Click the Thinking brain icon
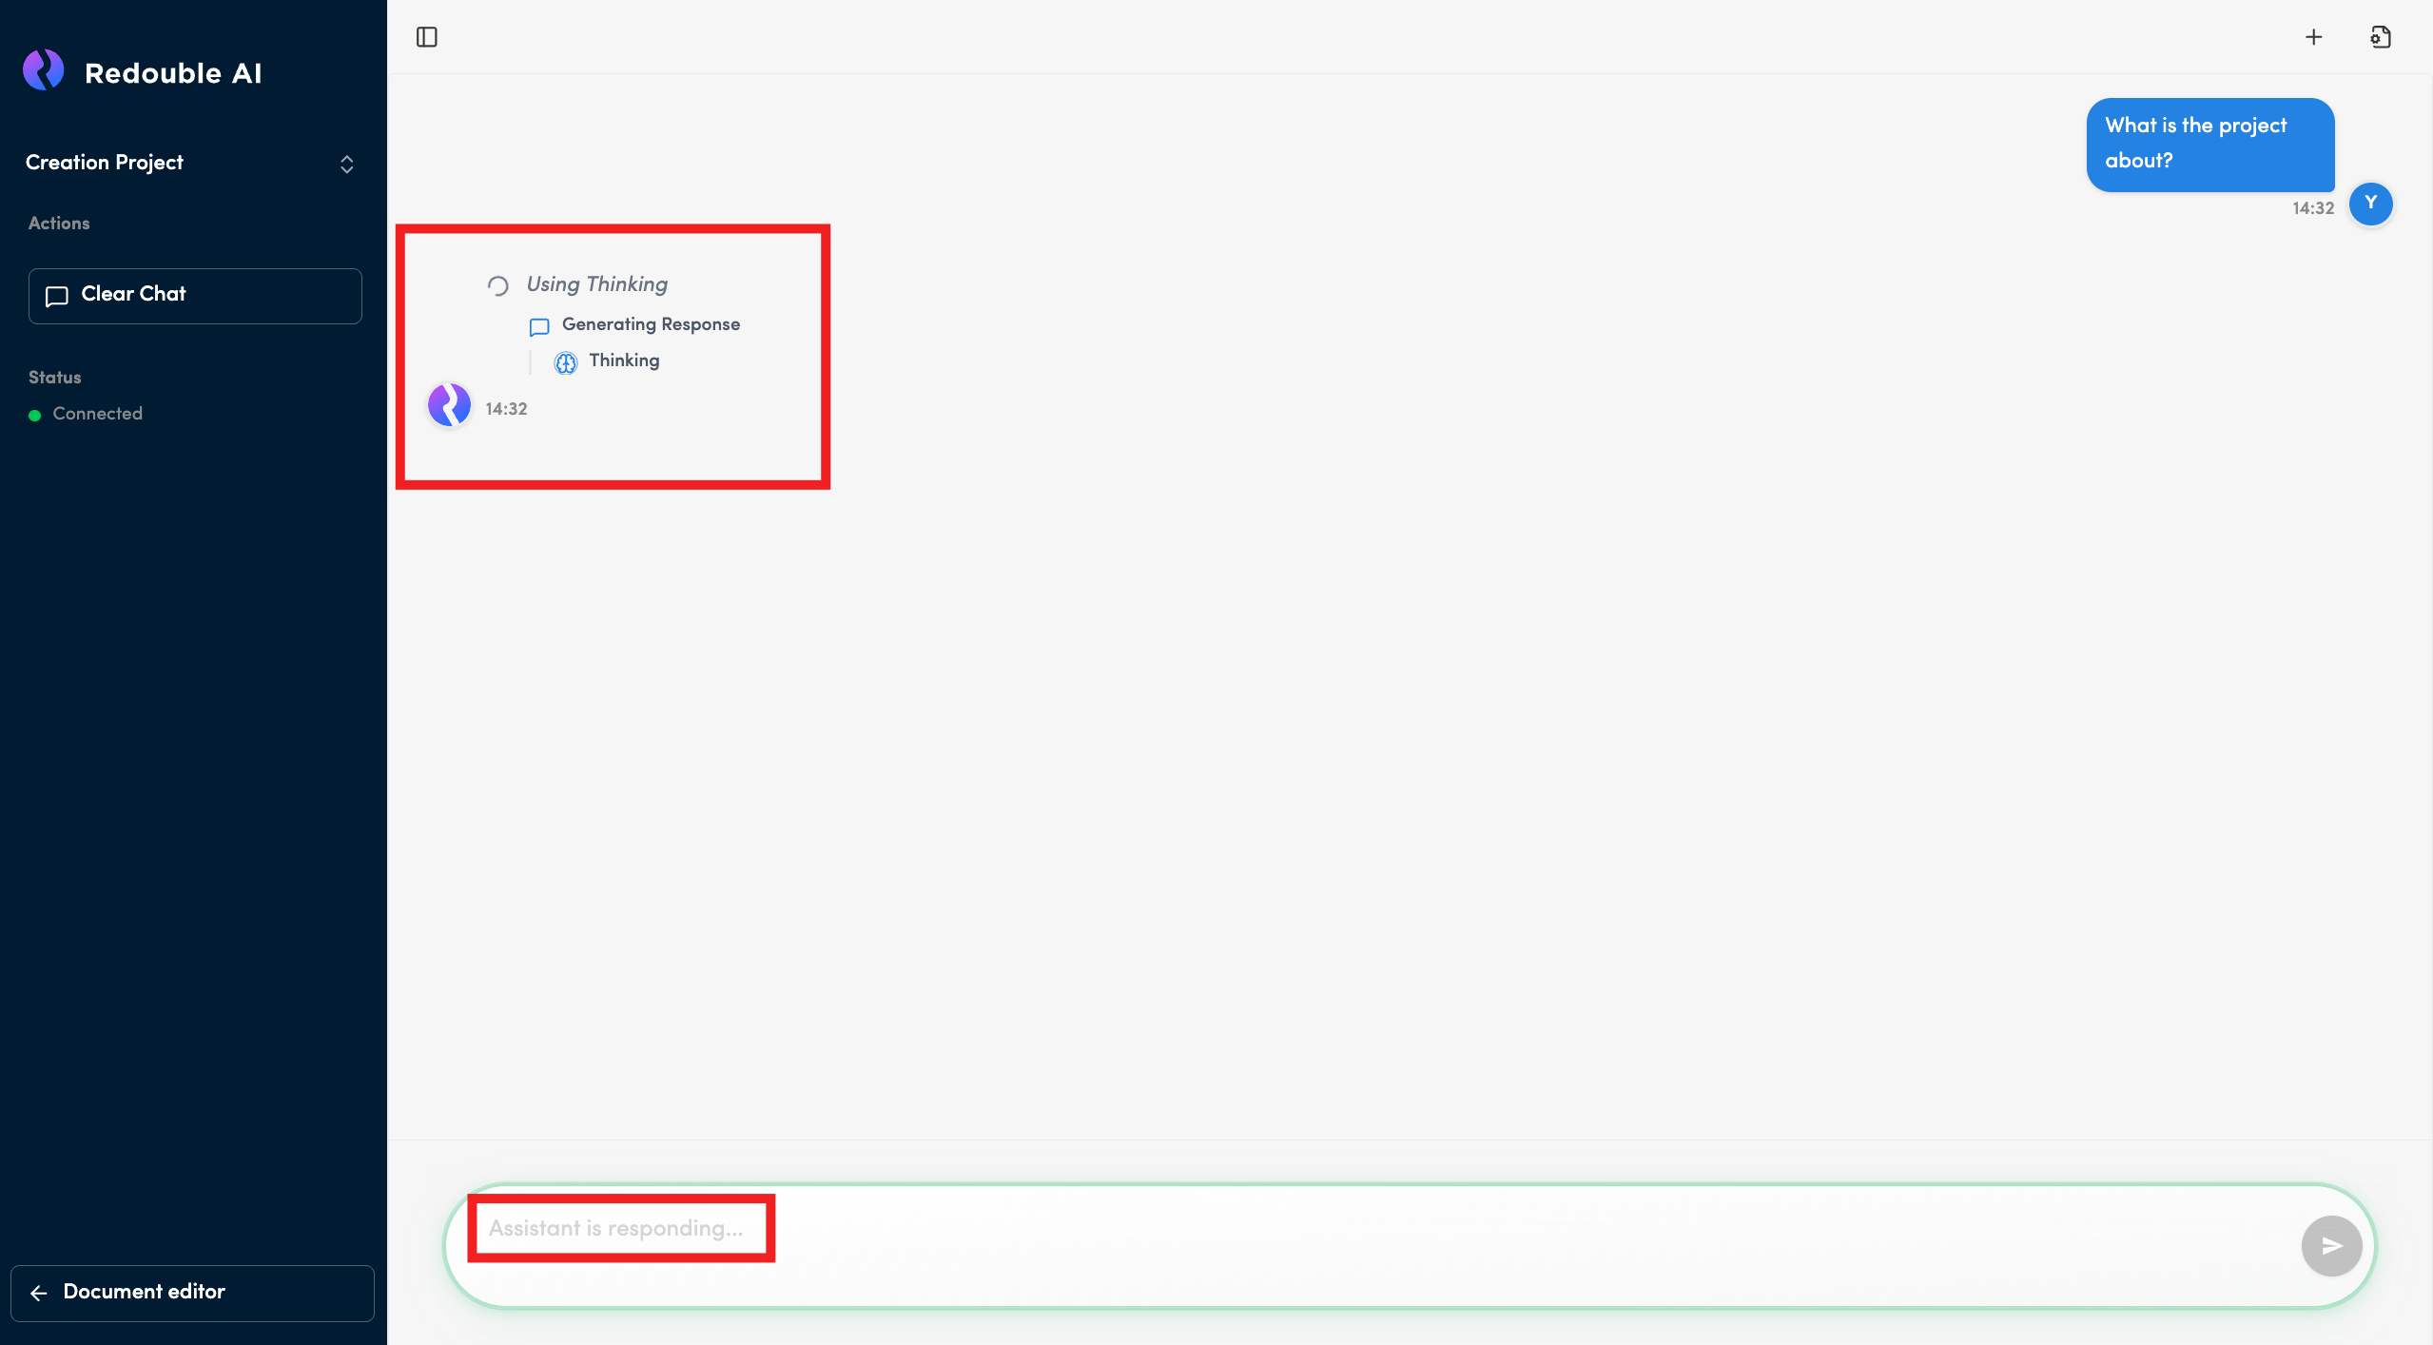2433x1345 pixels. [565, 362]
